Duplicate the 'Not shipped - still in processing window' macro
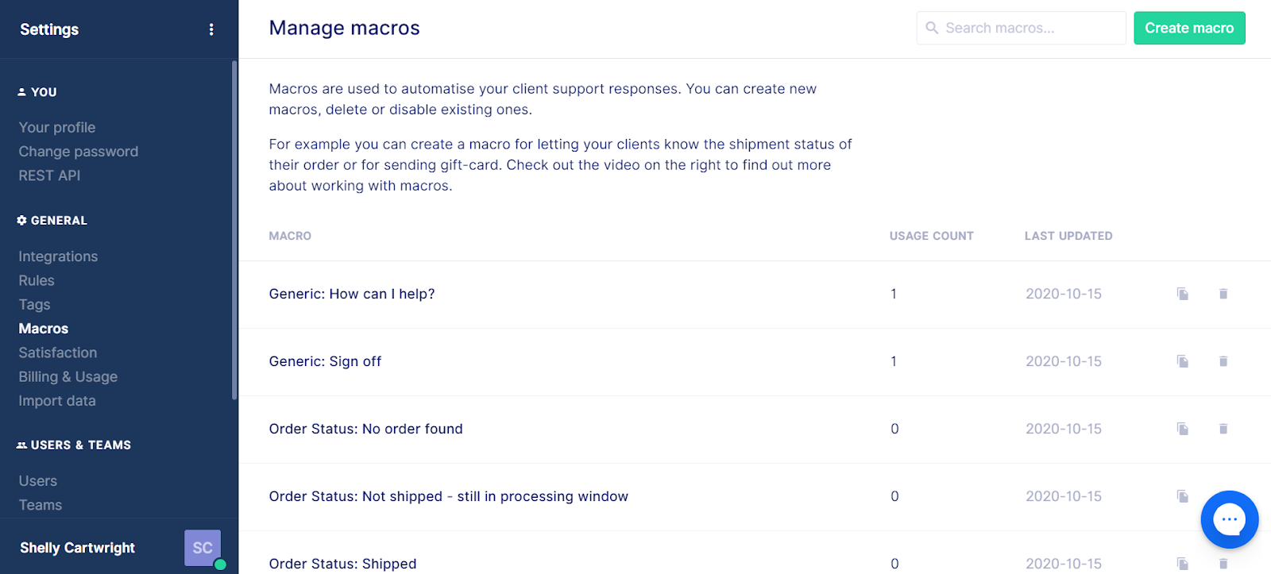The image size is (1271, 574). 1183,496
